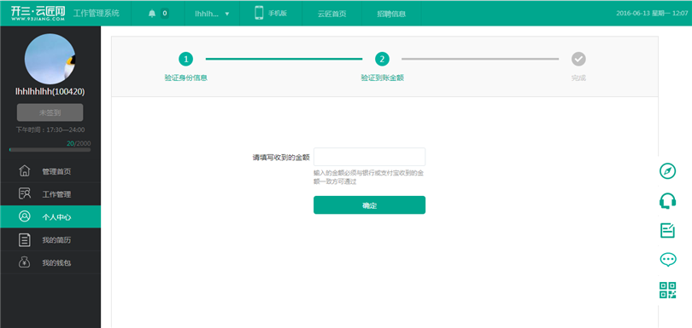Click the 完成 step label
Screen dimensions: 692x328
(x=578, y=78)
